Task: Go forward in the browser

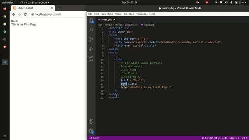Action: point(19,14)
